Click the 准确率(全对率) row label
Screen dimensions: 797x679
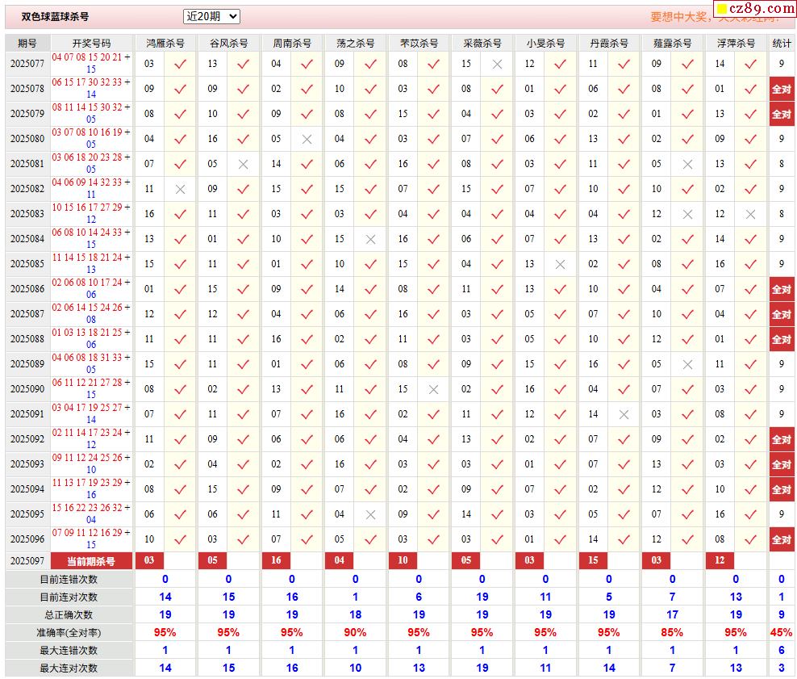[69, 633]
